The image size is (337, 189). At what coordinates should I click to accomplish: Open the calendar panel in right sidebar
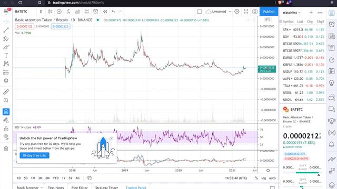[332, 71]
